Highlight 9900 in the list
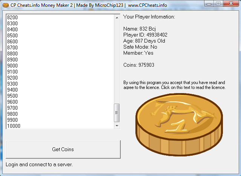This screenshot has height=176, width=241. (12, 120)
